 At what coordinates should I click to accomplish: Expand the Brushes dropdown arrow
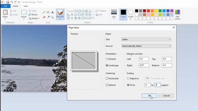[x=60, y=19]
